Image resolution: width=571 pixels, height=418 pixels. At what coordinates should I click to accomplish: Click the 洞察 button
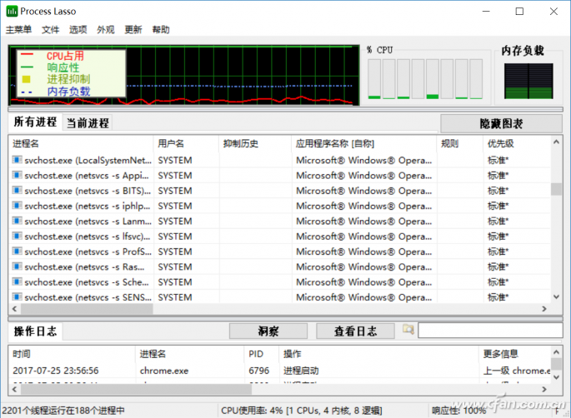(268, 331)
